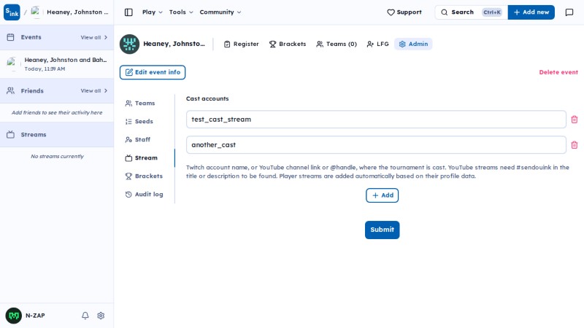Select Stream in the admin side menu
The width and height of the screenshot is (584, 328).
pyautogui.click(x=142, y=157)
